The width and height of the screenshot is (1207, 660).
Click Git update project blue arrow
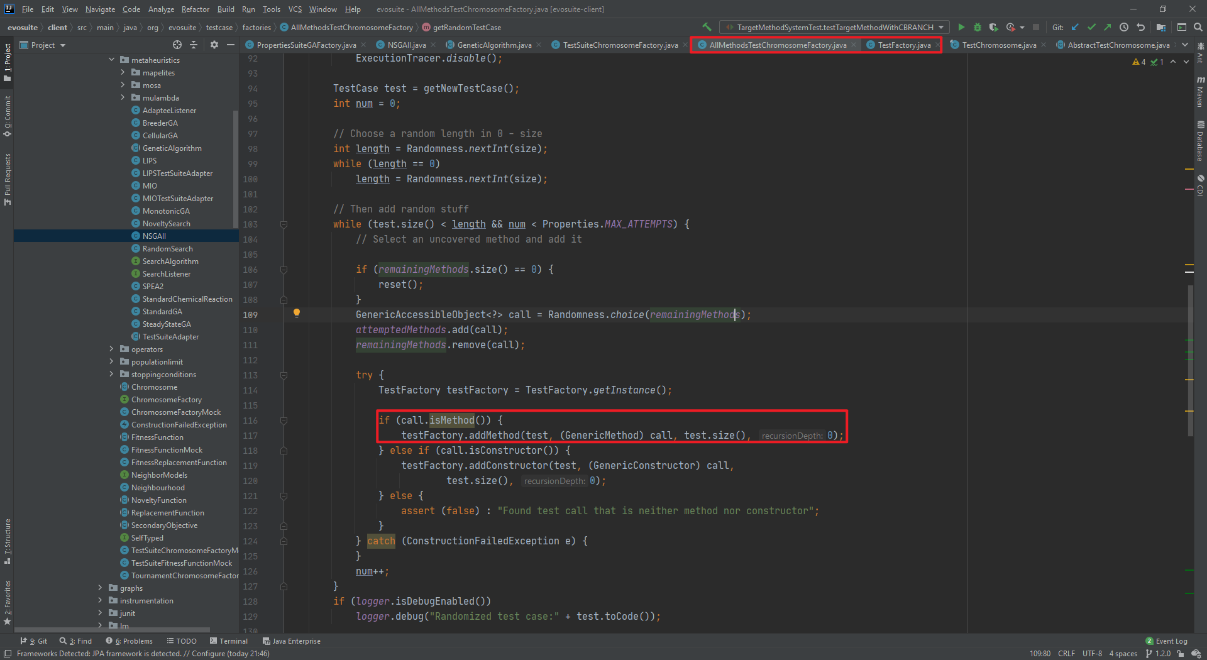point(1075,27)
